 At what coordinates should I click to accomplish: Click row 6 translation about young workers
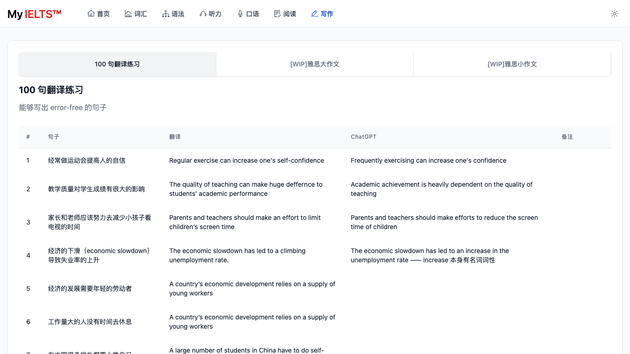pos(252,322)
